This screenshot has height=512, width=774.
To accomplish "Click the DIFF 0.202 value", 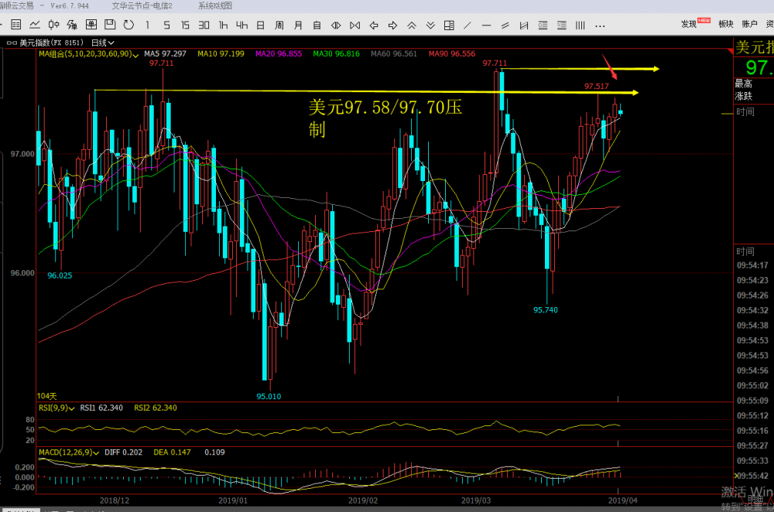I will (123, 452).
